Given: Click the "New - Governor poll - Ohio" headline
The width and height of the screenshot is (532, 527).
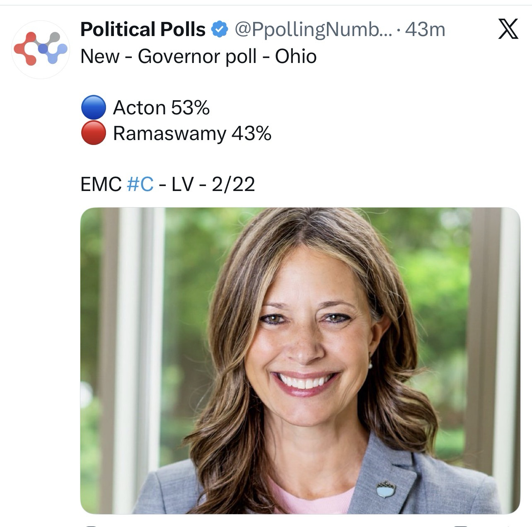Looking at the screenshot, I should [x=198, y=56].
